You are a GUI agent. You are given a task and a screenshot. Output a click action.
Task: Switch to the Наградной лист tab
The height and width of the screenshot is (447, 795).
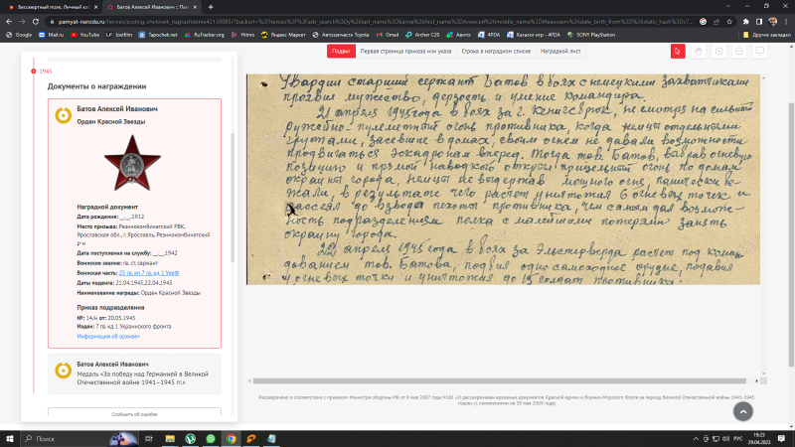(560, 52)
